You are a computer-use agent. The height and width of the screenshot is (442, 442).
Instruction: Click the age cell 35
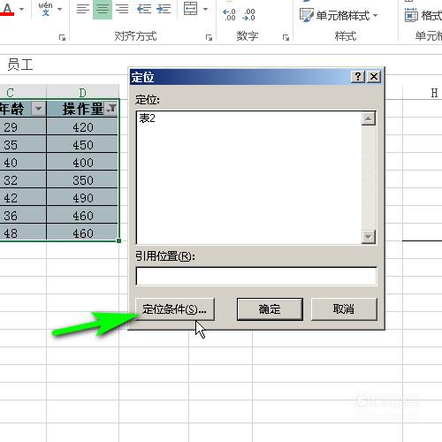pyautogui.click(x=23, y=145)
